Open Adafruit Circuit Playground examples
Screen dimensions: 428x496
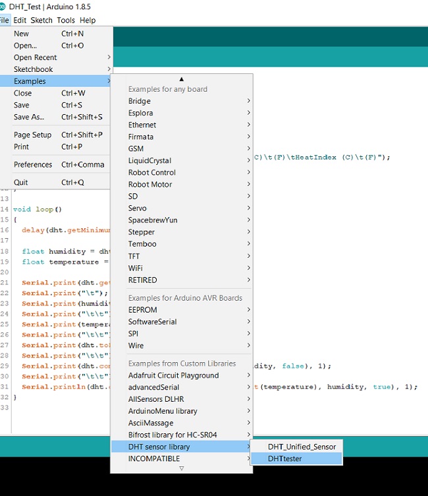coord(182,375)
